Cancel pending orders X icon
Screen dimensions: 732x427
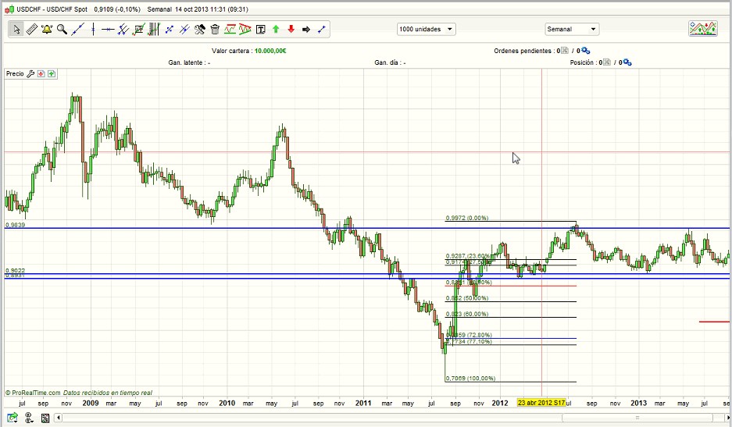point(565,51)
